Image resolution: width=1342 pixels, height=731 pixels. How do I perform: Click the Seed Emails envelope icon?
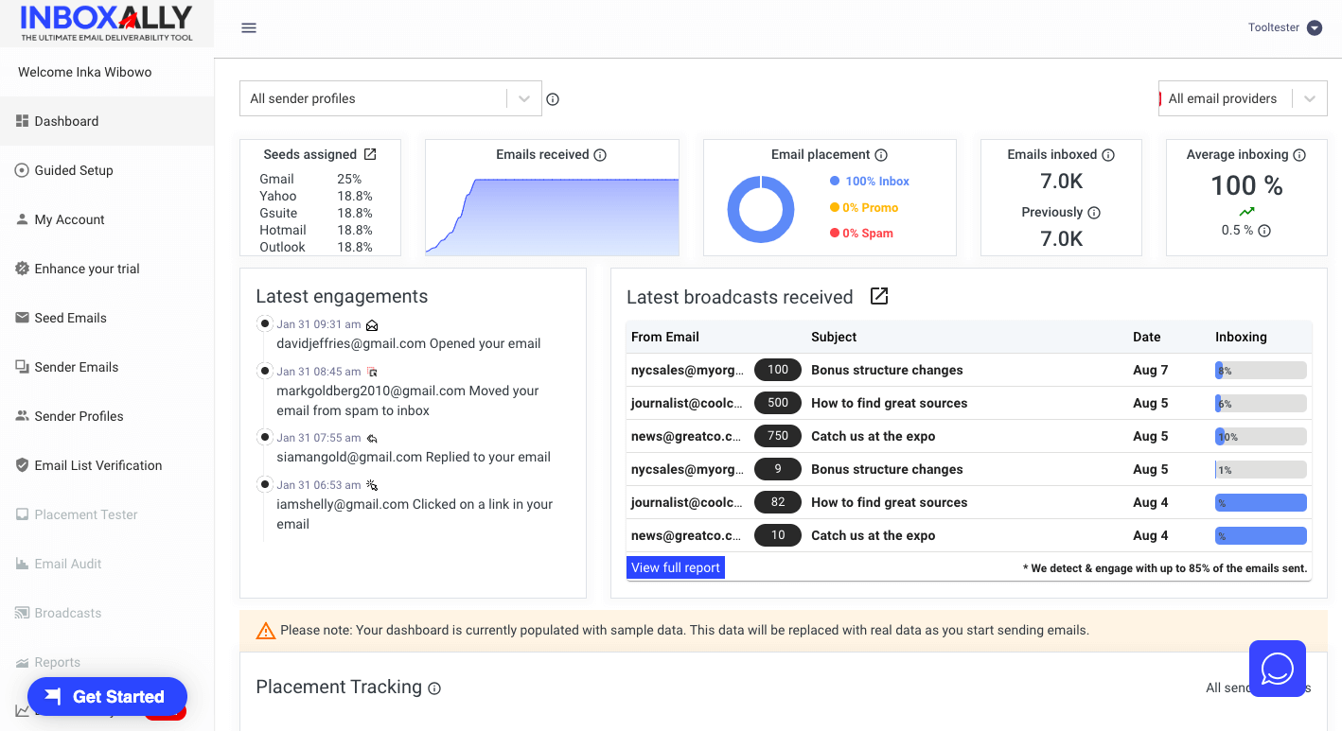(x=20, y=318)
